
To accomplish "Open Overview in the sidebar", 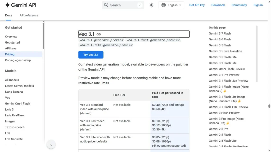I will click(x=11, y=36).
